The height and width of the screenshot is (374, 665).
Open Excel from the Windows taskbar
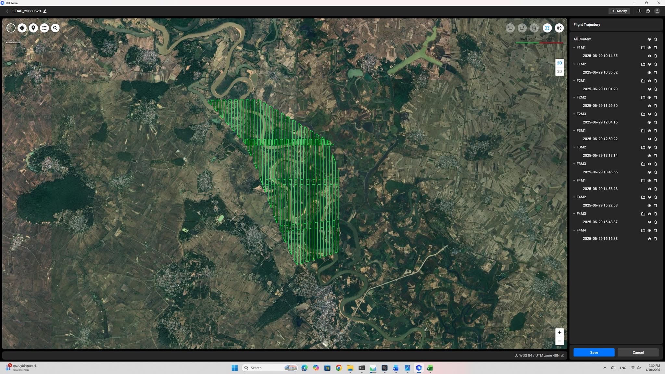430,368
